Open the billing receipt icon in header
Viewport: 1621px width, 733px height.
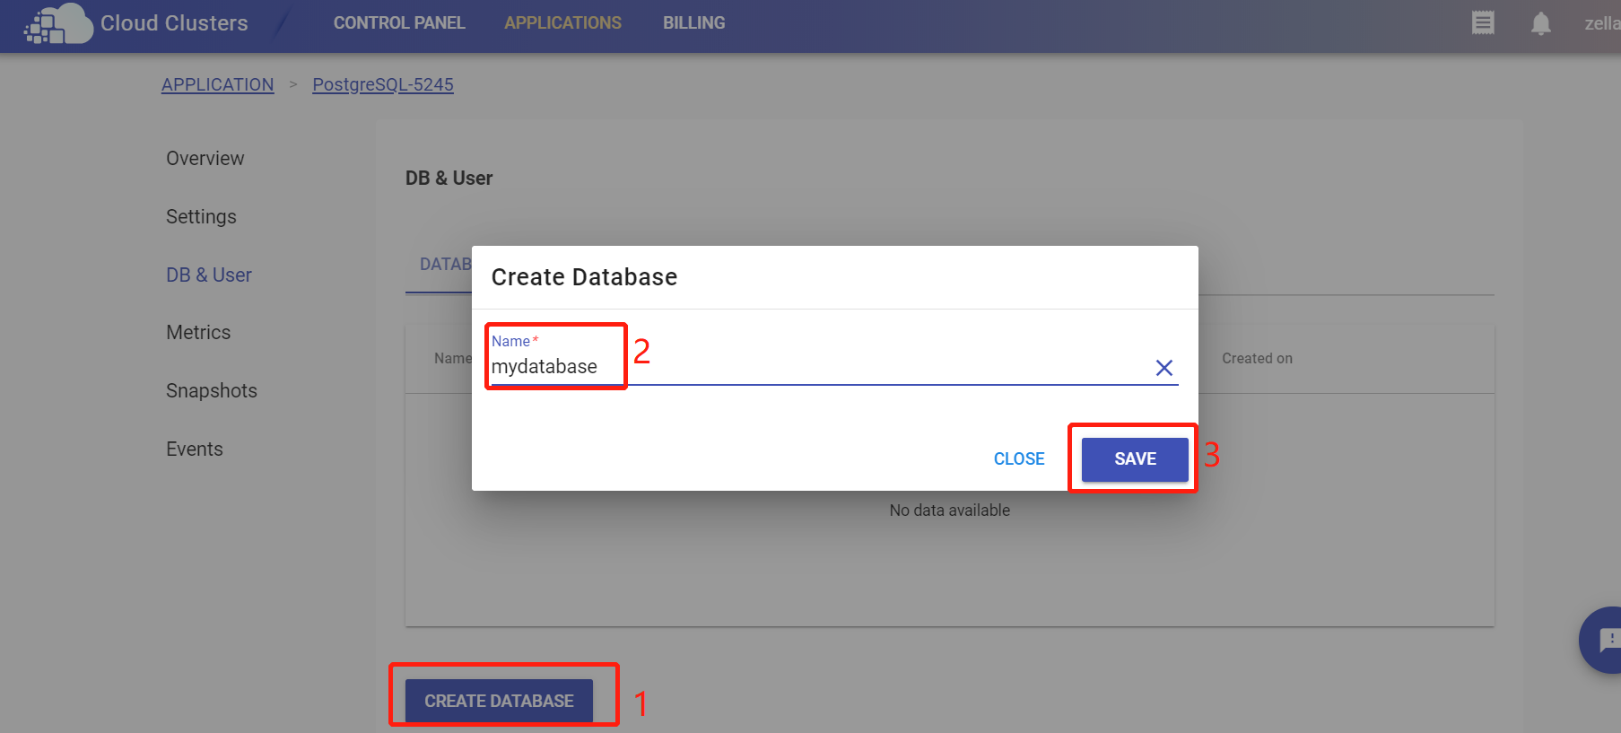tap(1483, 23)
